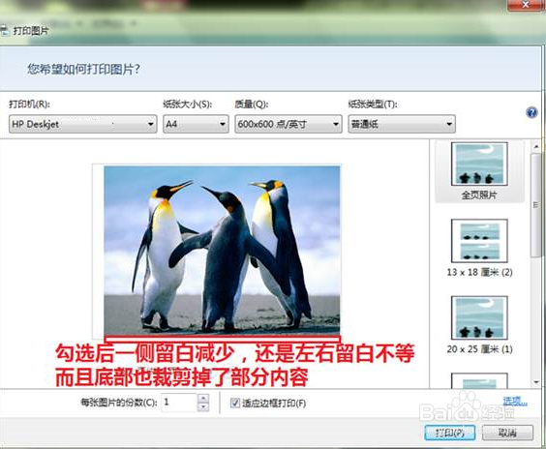Image resolution: width=546 pixels, height=449 pixels.
Task: Toggle the 适应边框打印(F) checkbox
Action: (235, 404)
